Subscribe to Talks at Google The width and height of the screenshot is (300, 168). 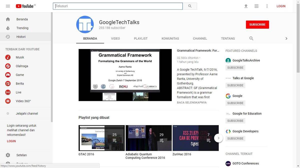(235, 85)
